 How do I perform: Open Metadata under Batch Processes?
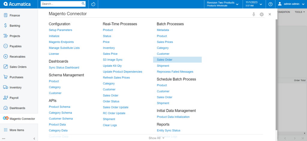(x=163, y=30)
